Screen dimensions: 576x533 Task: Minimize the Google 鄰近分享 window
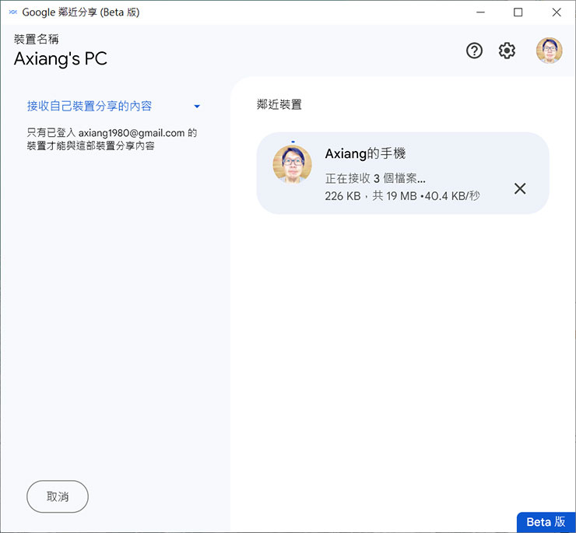point(480,12)
